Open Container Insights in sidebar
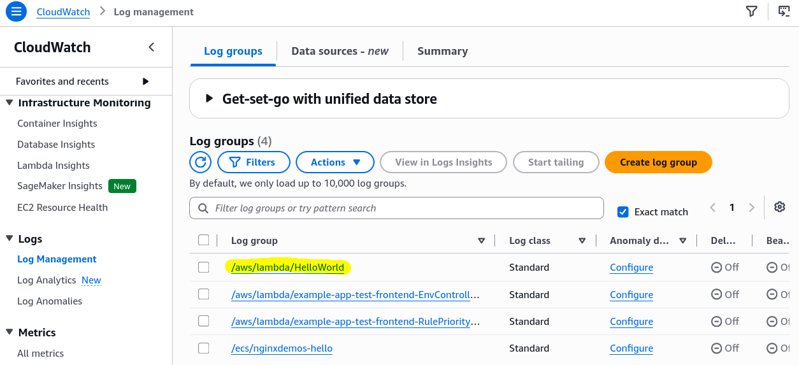The height and width of the screenshot is (365, 799). click(57, 124)
